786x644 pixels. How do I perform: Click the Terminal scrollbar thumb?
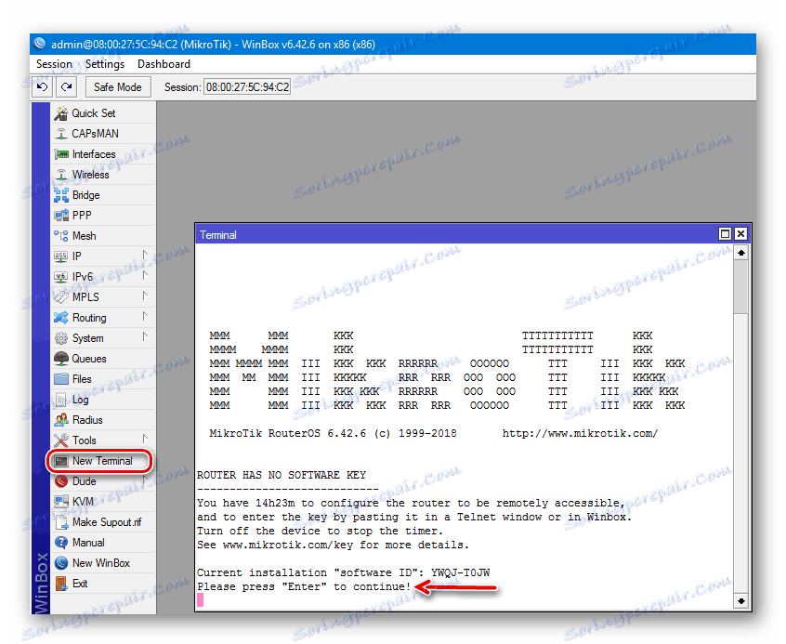[740, 287]
